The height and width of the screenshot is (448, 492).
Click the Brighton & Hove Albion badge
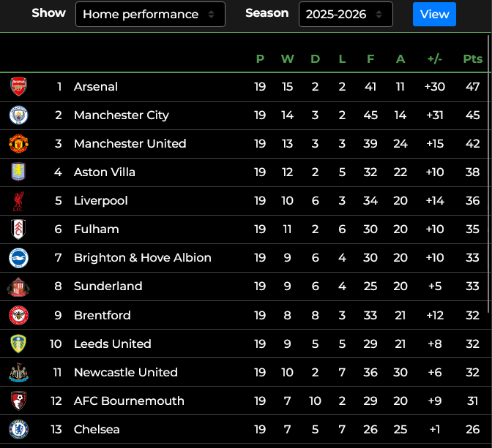(18, 258)
